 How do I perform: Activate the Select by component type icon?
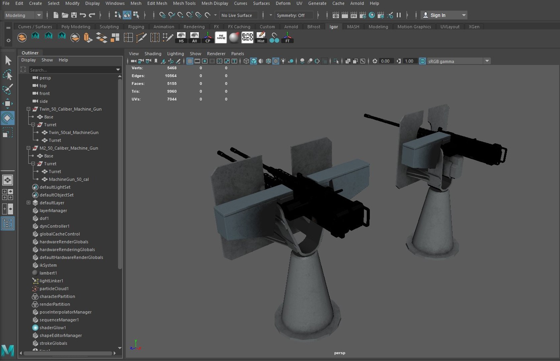coord(136,15)
